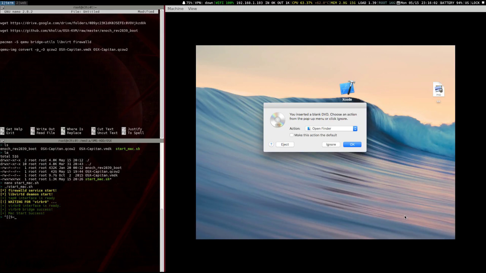The image size is (486, 273).
Task: Switch to the 1|term workspace tab
Action: (x=7, y=3)
